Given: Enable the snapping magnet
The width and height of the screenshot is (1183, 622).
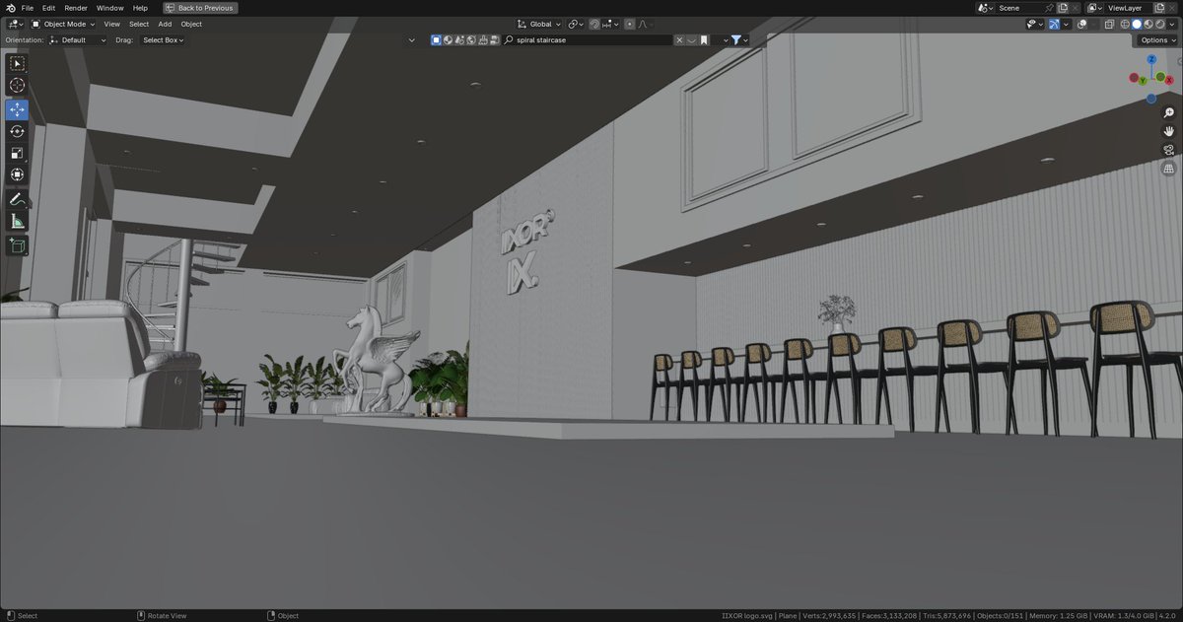Looking at the screenshot, I should coord(595,24).
